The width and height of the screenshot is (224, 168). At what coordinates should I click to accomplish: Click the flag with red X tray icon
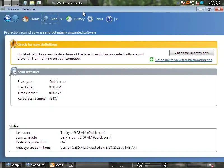(183, 3)
